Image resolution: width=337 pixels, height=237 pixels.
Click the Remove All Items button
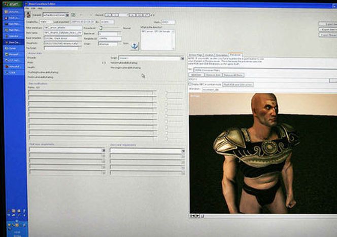(233, 75)
